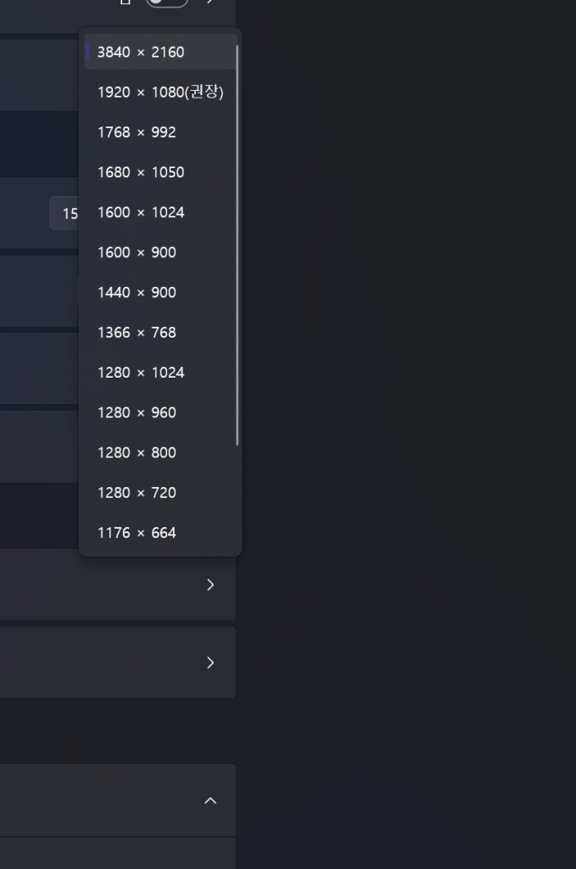Choose the 1600 × 1024 resolution entry
The image size is (576, 869).
141,212
